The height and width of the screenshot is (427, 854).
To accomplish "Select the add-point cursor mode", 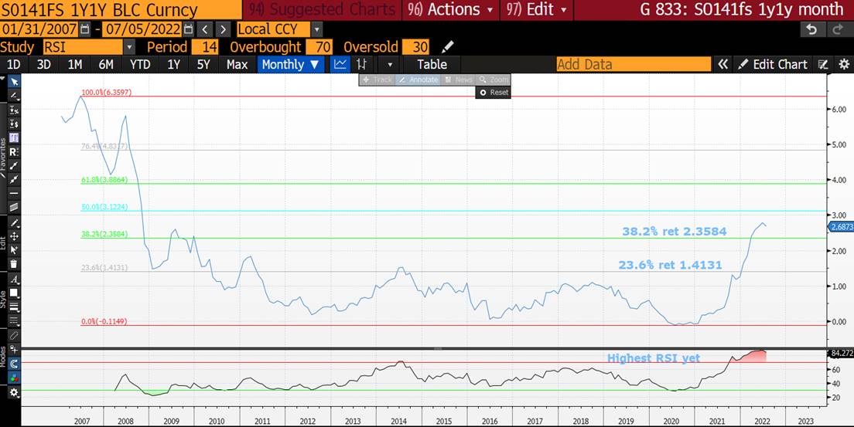I will click(14, 350).
